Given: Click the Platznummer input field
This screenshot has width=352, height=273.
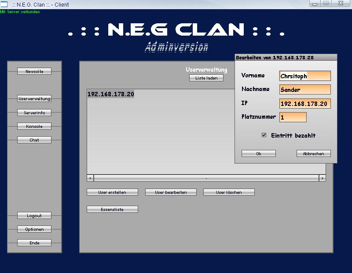Looking at the screenshot, I should (293, 117).
